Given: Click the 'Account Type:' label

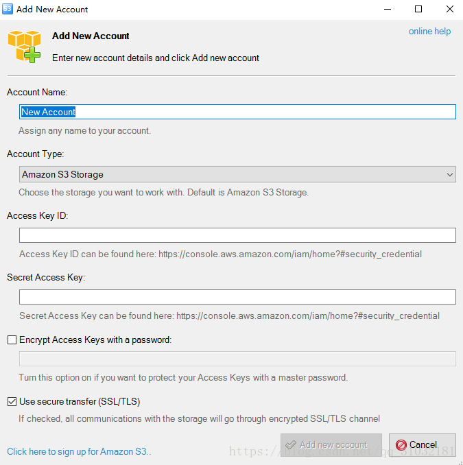Looking at the screenshot, I should click(35, 154).
